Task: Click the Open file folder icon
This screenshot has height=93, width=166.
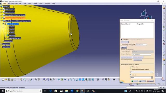Action: pyautogui.click(x=6, y=80)
